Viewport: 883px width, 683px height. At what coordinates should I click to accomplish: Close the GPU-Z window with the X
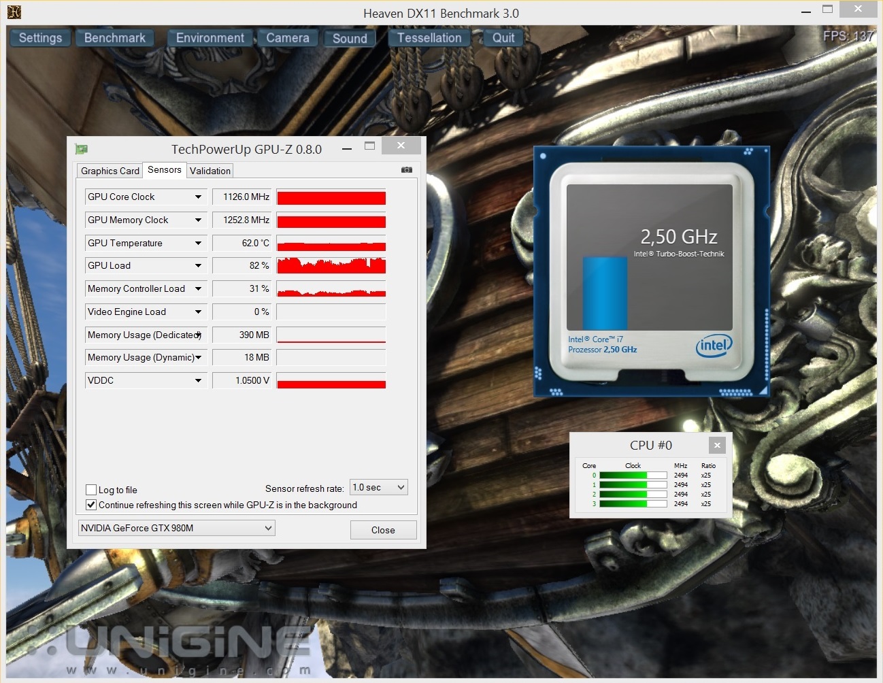tap(401, 146)
